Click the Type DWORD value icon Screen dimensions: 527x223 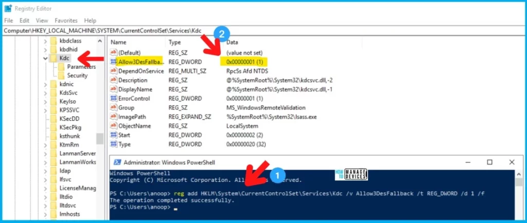(x=114, y=144)
